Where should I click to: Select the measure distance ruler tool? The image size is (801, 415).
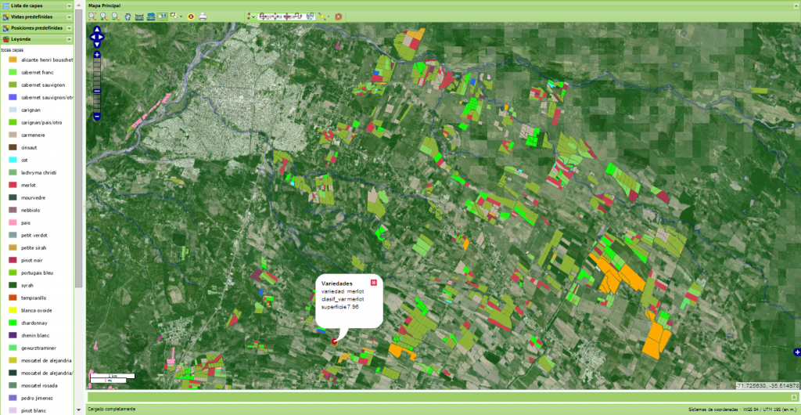pos(139,16)
